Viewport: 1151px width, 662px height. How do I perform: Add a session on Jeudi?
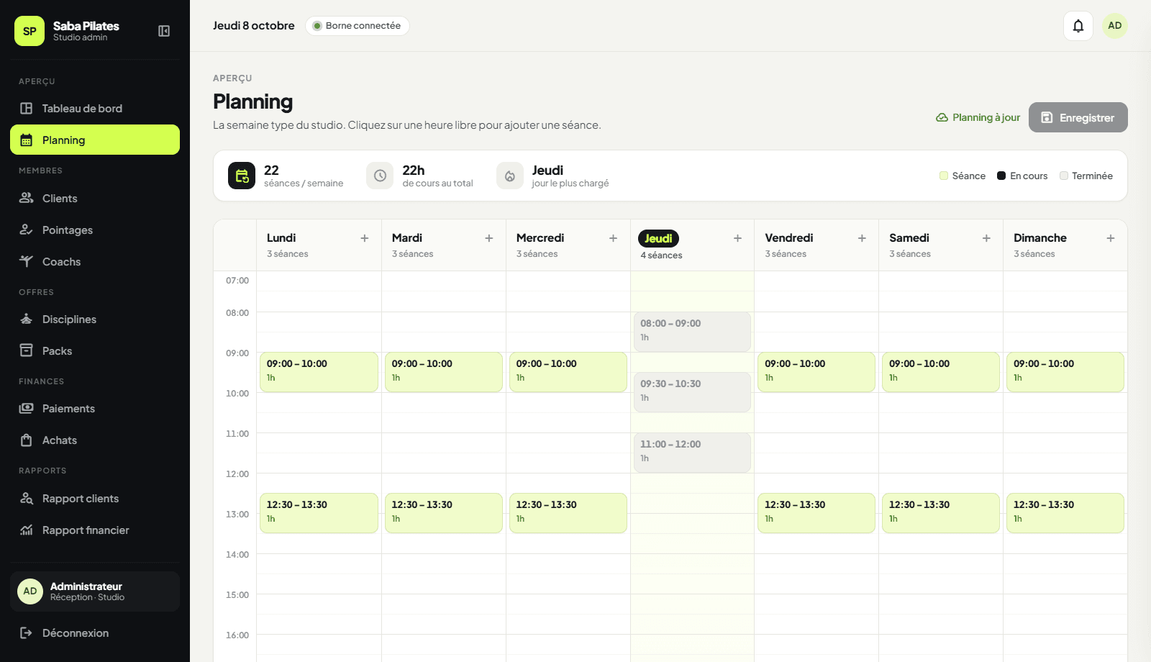pyautogui.click(x=737, y=238)
